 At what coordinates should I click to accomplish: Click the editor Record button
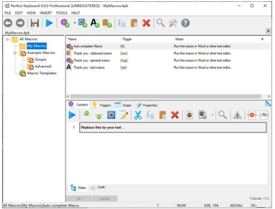pos(111,115)
